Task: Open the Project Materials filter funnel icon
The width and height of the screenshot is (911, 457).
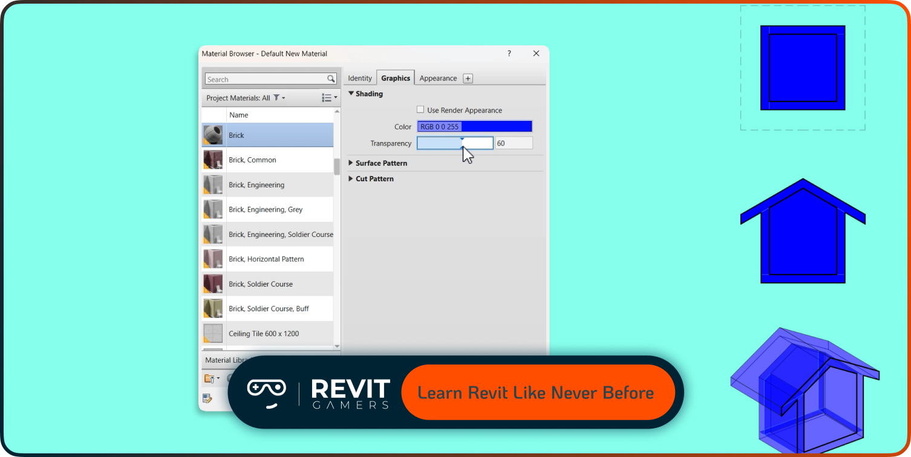Action: 277,97
